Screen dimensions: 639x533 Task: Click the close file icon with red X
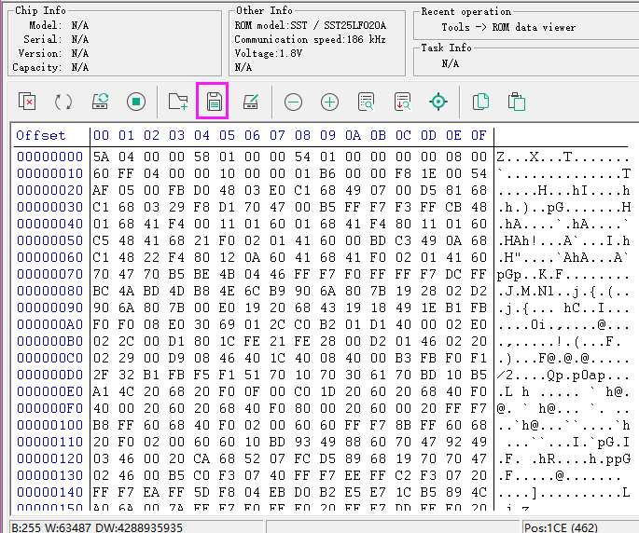pyautogui.click(x=27, y=102)
